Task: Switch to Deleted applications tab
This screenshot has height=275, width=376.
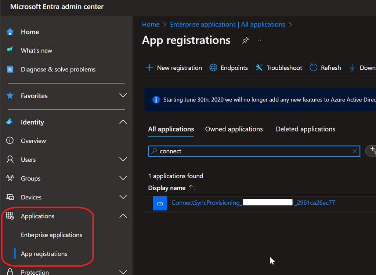Action: click(305, 129)
